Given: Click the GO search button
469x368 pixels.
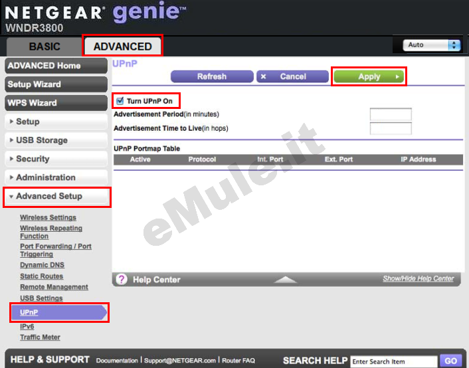Looking at the screenshot, I should click(450, 361).
